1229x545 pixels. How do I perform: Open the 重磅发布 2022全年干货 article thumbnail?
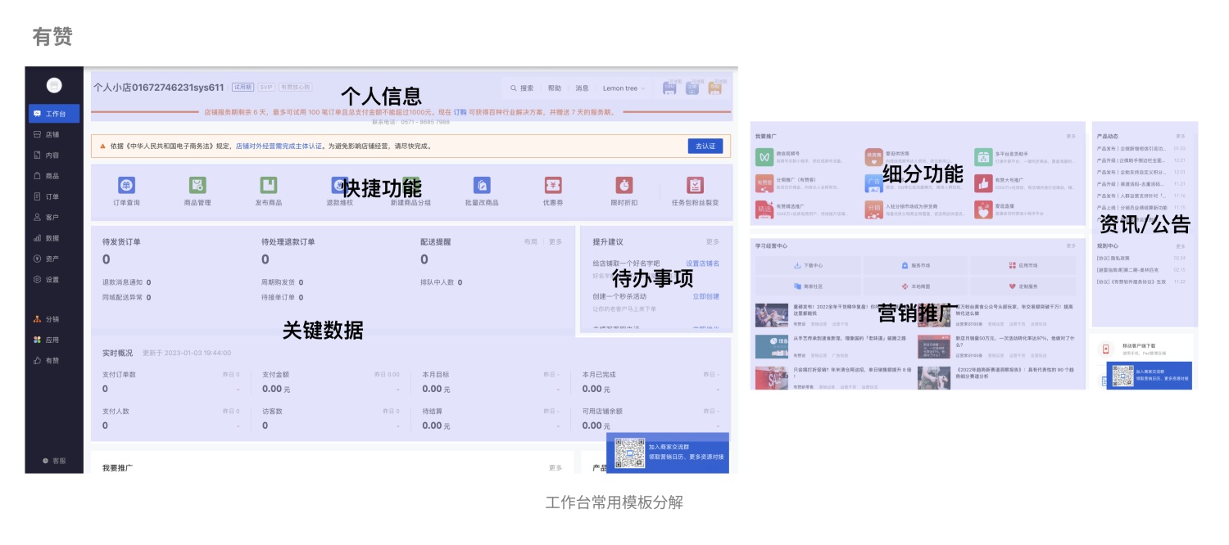772,315
